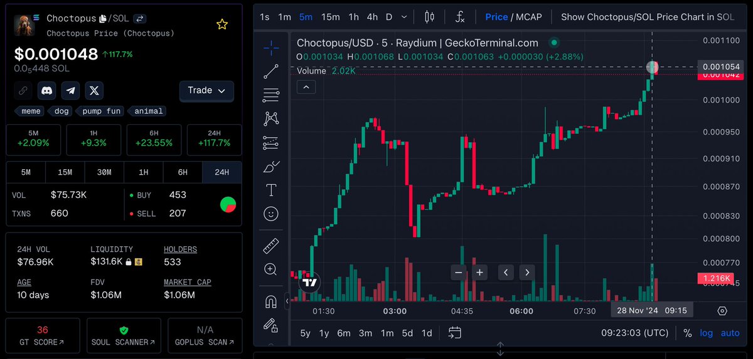The width and height of the screenshot is (753, 359).
Task: Add Choctopus to favorites with star
Action: click(222, 24)
